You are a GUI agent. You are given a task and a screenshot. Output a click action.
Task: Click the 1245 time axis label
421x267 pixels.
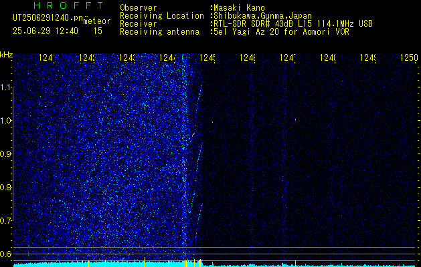coord(207,57)
